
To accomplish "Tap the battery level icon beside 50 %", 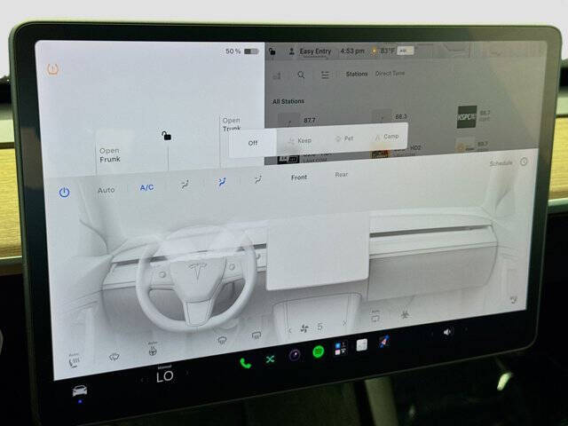I will coord(251,51).
